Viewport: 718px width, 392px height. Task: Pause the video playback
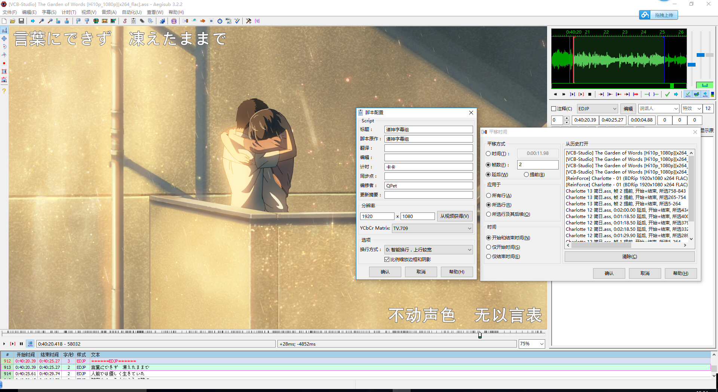(x=21, y=344)
